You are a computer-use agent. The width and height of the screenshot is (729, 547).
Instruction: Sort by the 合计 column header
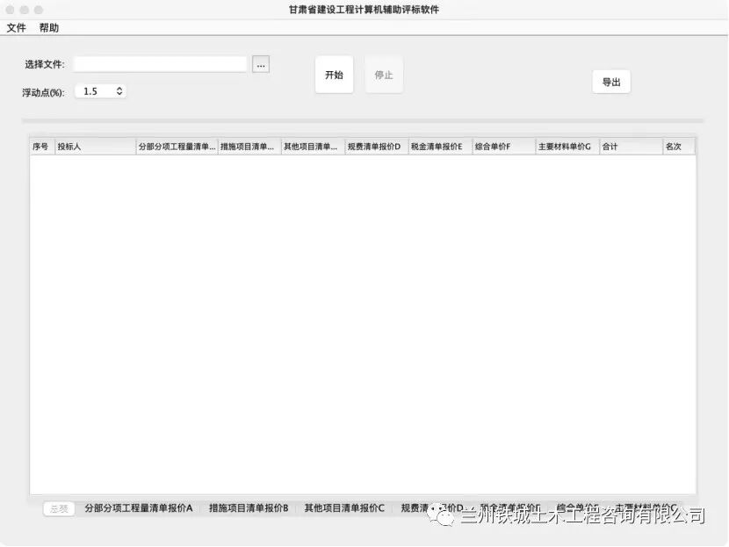click(x=631, y=147)
